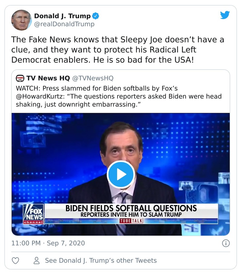242x276 pixels.
Task: Go to the @TVNewsHQ handle
Action: (92, 78)
